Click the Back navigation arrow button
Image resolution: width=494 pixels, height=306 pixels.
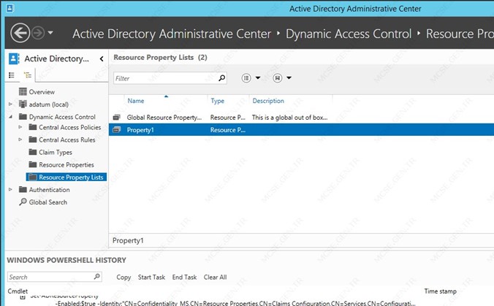coord(20,33)
